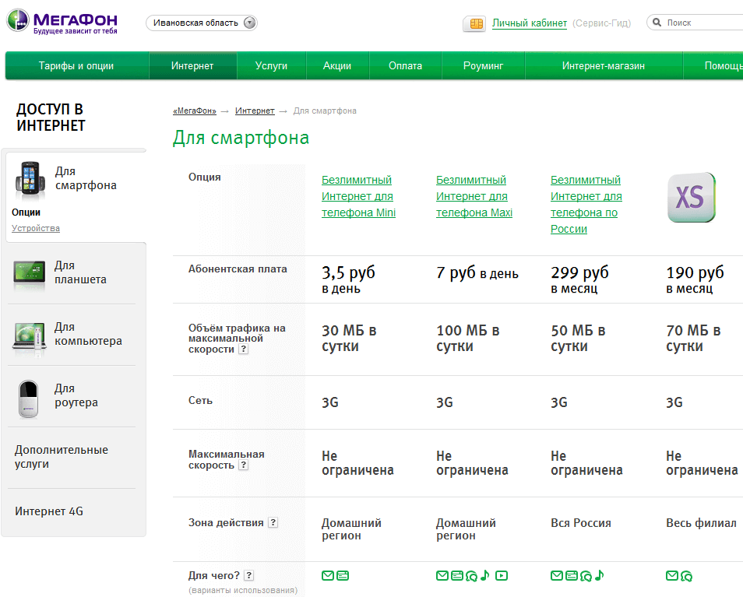Image resolution: width=743 pixels, height=597 pixels.
Task: Click help icon next to Зона действия
Action: pyautogui.click(x=273, y=522)
